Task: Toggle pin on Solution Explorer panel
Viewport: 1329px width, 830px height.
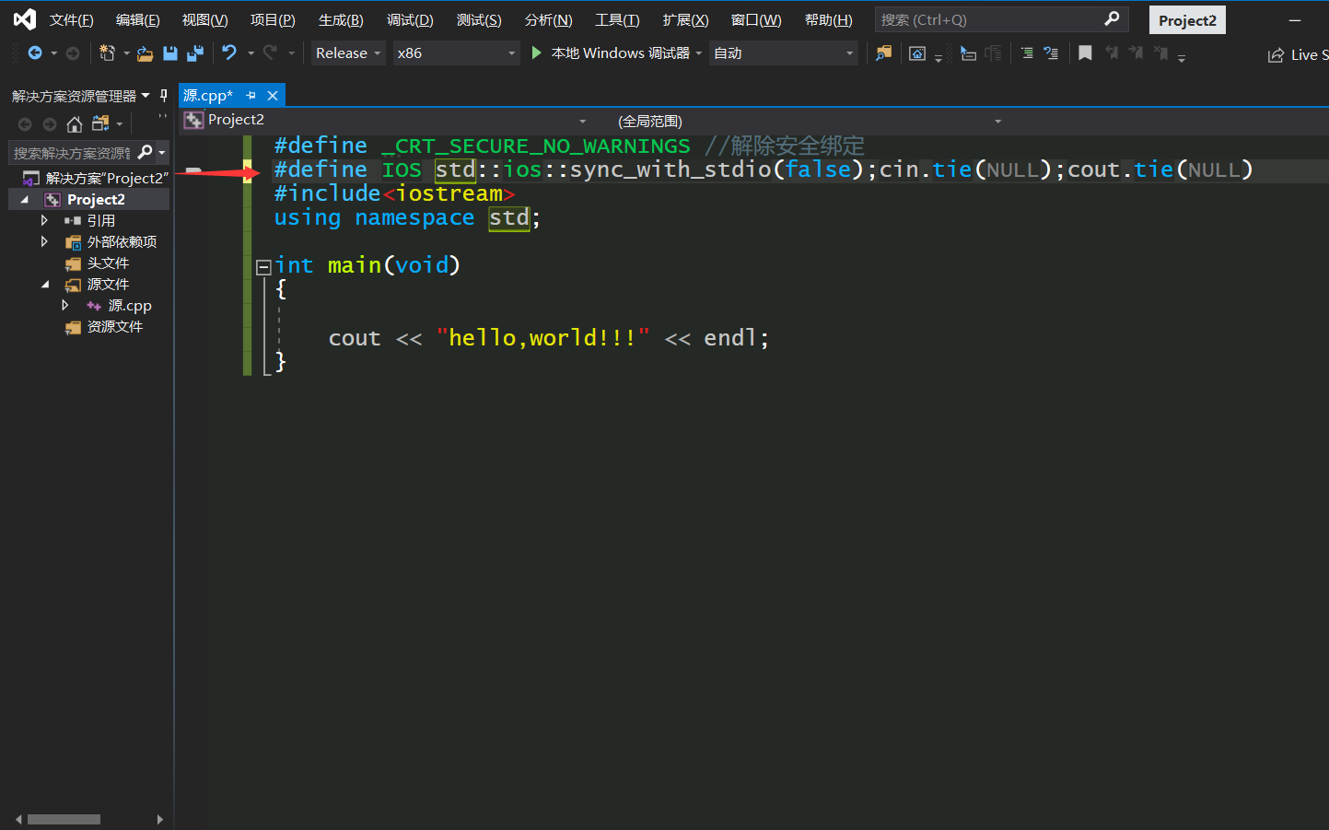Action: tap(164, 95)
